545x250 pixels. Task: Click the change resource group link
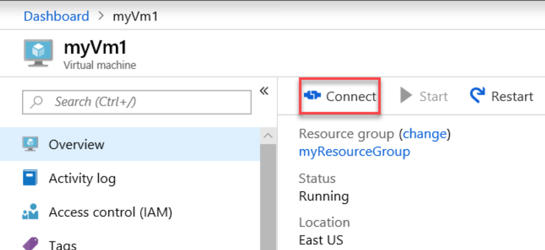(x=424, y=133)
